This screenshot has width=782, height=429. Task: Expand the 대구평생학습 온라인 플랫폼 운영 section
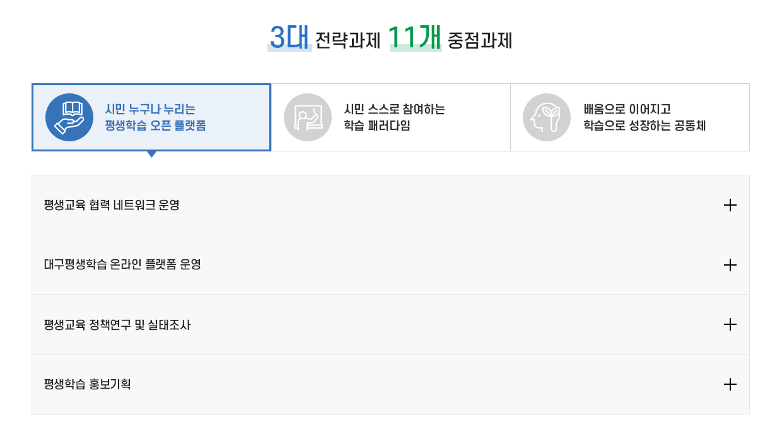click(390, 264)
